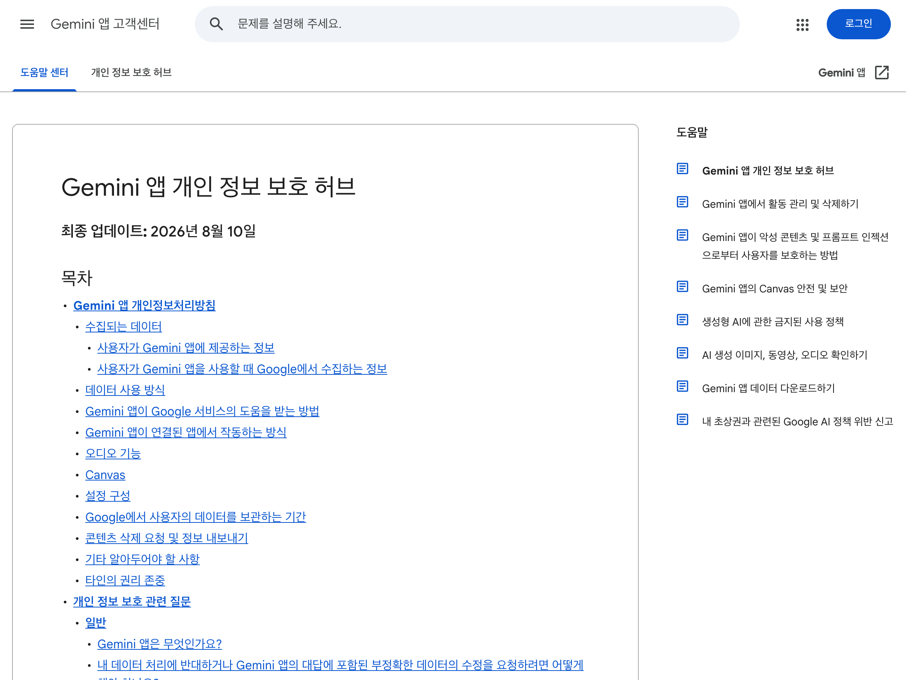This screenshot has width=906, height=680.
Task: Click the article icon beside Gemini 앱 개인 정보 보호 허브
Action: (x=683, y=168)
